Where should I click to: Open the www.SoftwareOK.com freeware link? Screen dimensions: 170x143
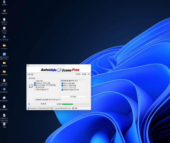coord(63,108)
